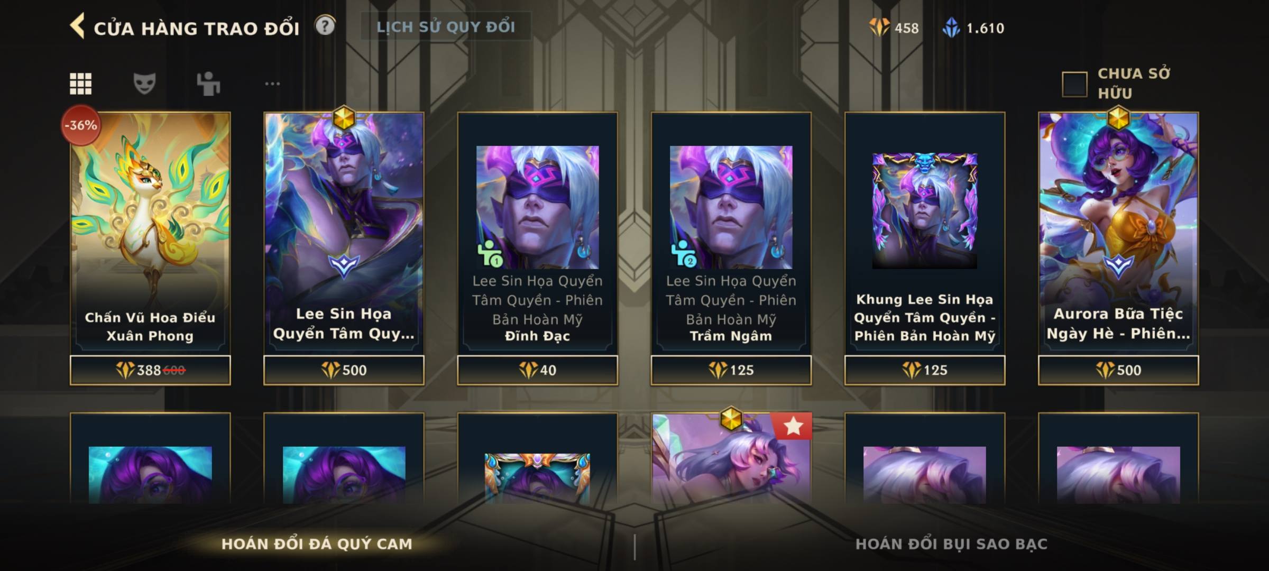1269x571 pixels.
Task: Open the Lịch Sử Quy Đổi history
Action: (446, 26)
